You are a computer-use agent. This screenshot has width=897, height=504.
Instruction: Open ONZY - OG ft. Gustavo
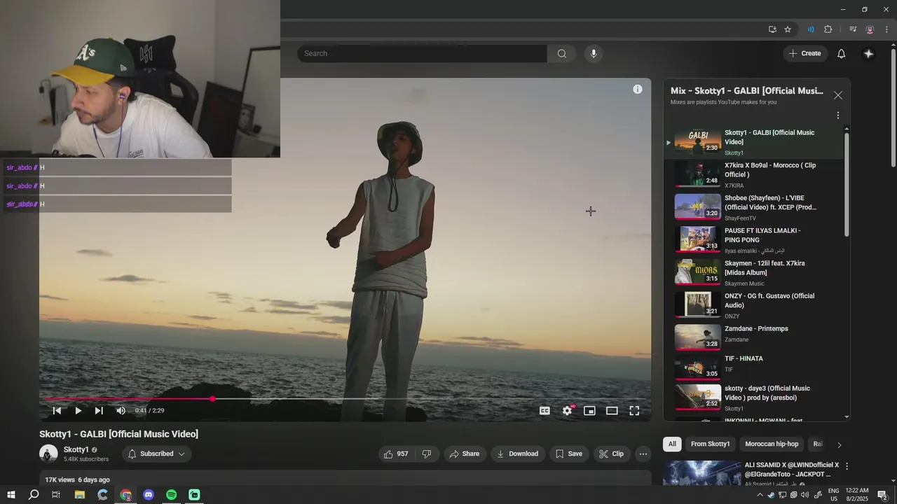(754, 305)
